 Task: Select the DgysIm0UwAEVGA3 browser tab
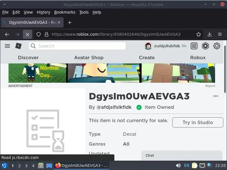click(32, 22)
